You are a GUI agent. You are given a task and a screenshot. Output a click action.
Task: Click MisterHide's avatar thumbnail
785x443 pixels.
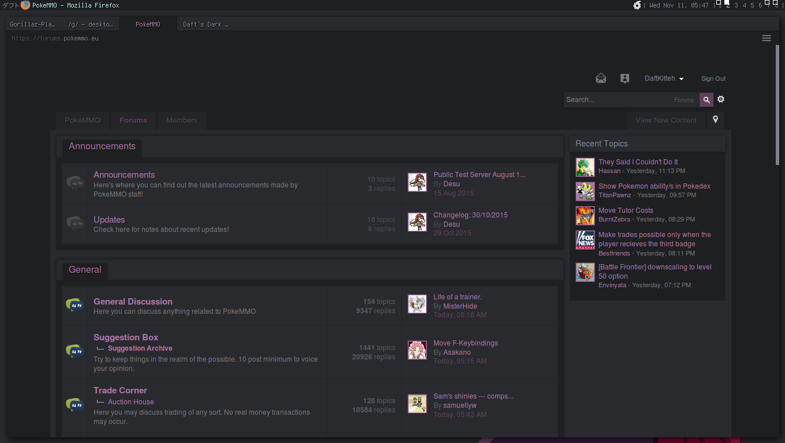pos(417,304)
